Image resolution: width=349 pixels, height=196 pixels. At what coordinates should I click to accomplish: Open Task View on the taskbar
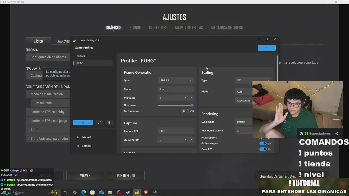65,192
